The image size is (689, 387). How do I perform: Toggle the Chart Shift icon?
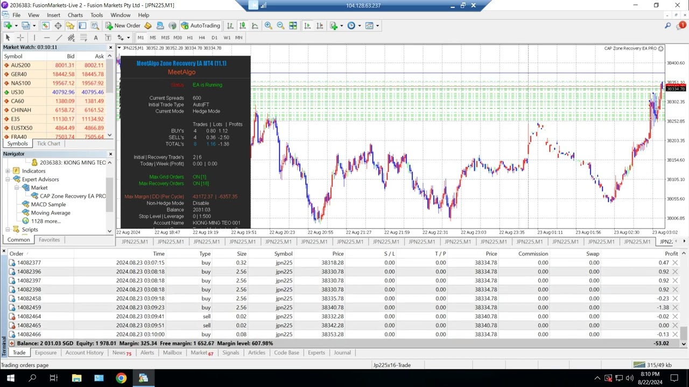coord(319,25)
